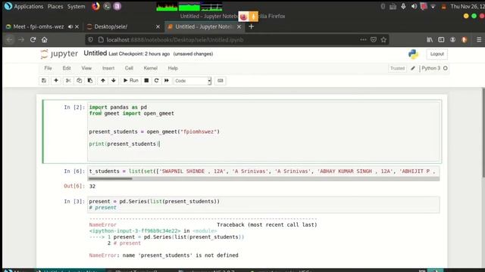Open the cell type Code dropdown

(x=192, y=81)
